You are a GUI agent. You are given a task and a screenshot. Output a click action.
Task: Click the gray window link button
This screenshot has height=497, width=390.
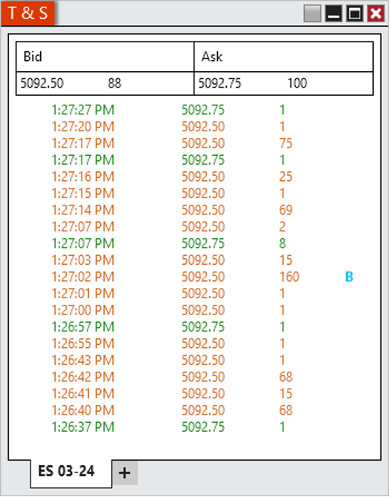tap(312, 13)
